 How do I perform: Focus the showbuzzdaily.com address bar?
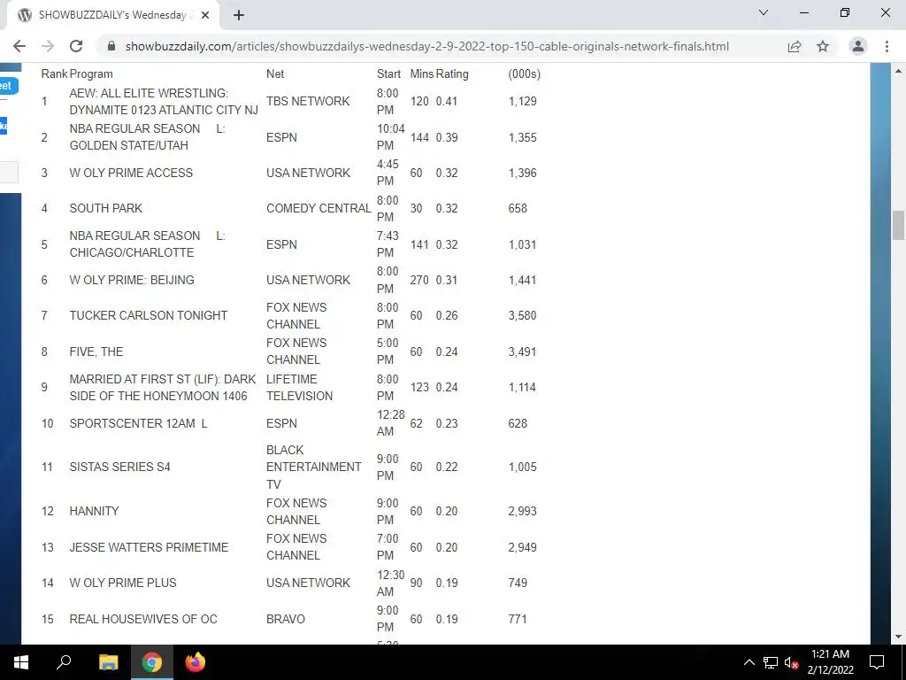click(427, 46)
